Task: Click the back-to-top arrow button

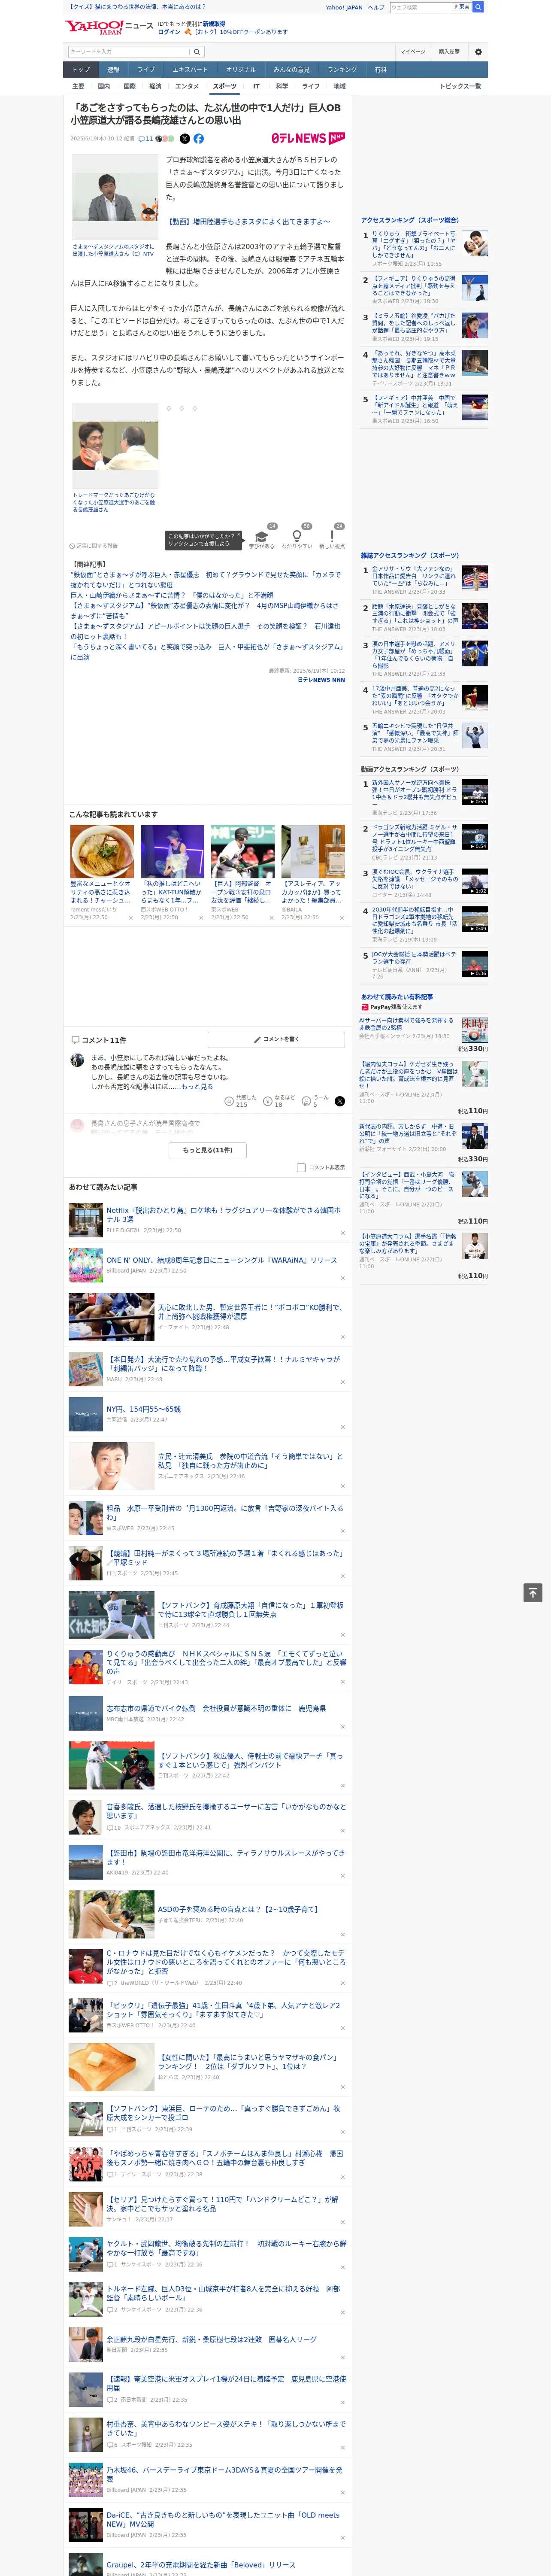Action: tap(533, 1592)
